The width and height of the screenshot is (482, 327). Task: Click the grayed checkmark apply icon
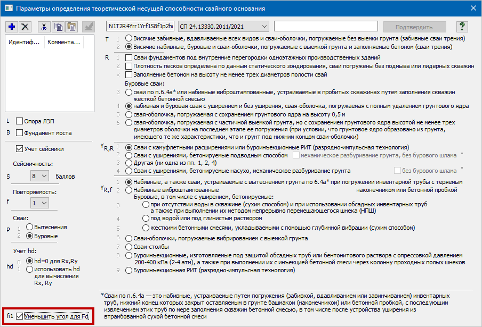tap(89, 27)
